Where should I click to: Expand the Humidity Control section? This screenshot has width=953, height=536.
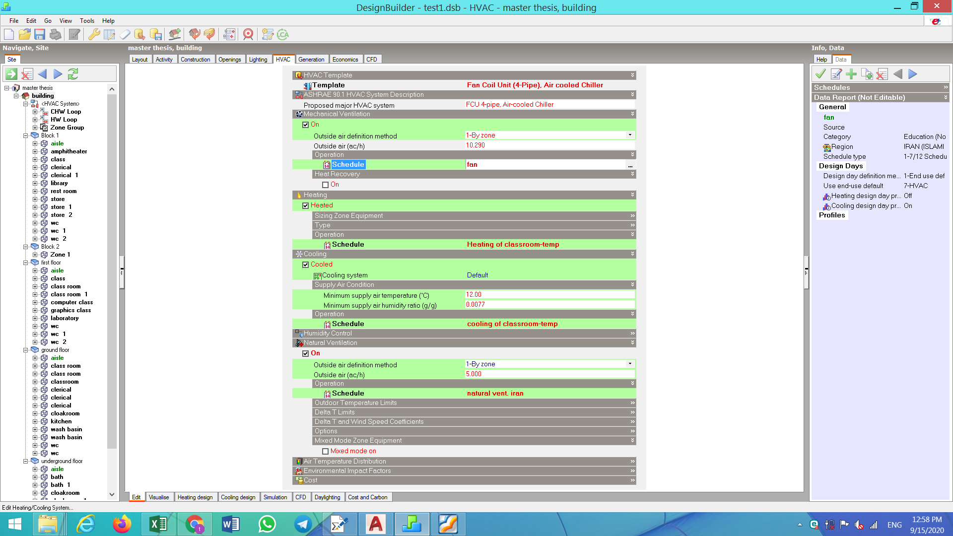pos(464,333)
